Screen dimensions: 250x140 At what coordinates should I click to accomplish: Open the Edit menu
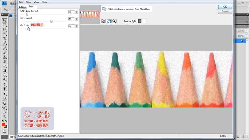[21, 2]
